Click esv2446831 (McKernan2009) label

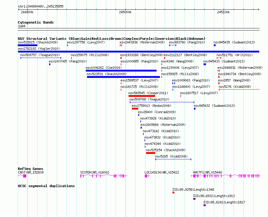[x=240, y=68]
